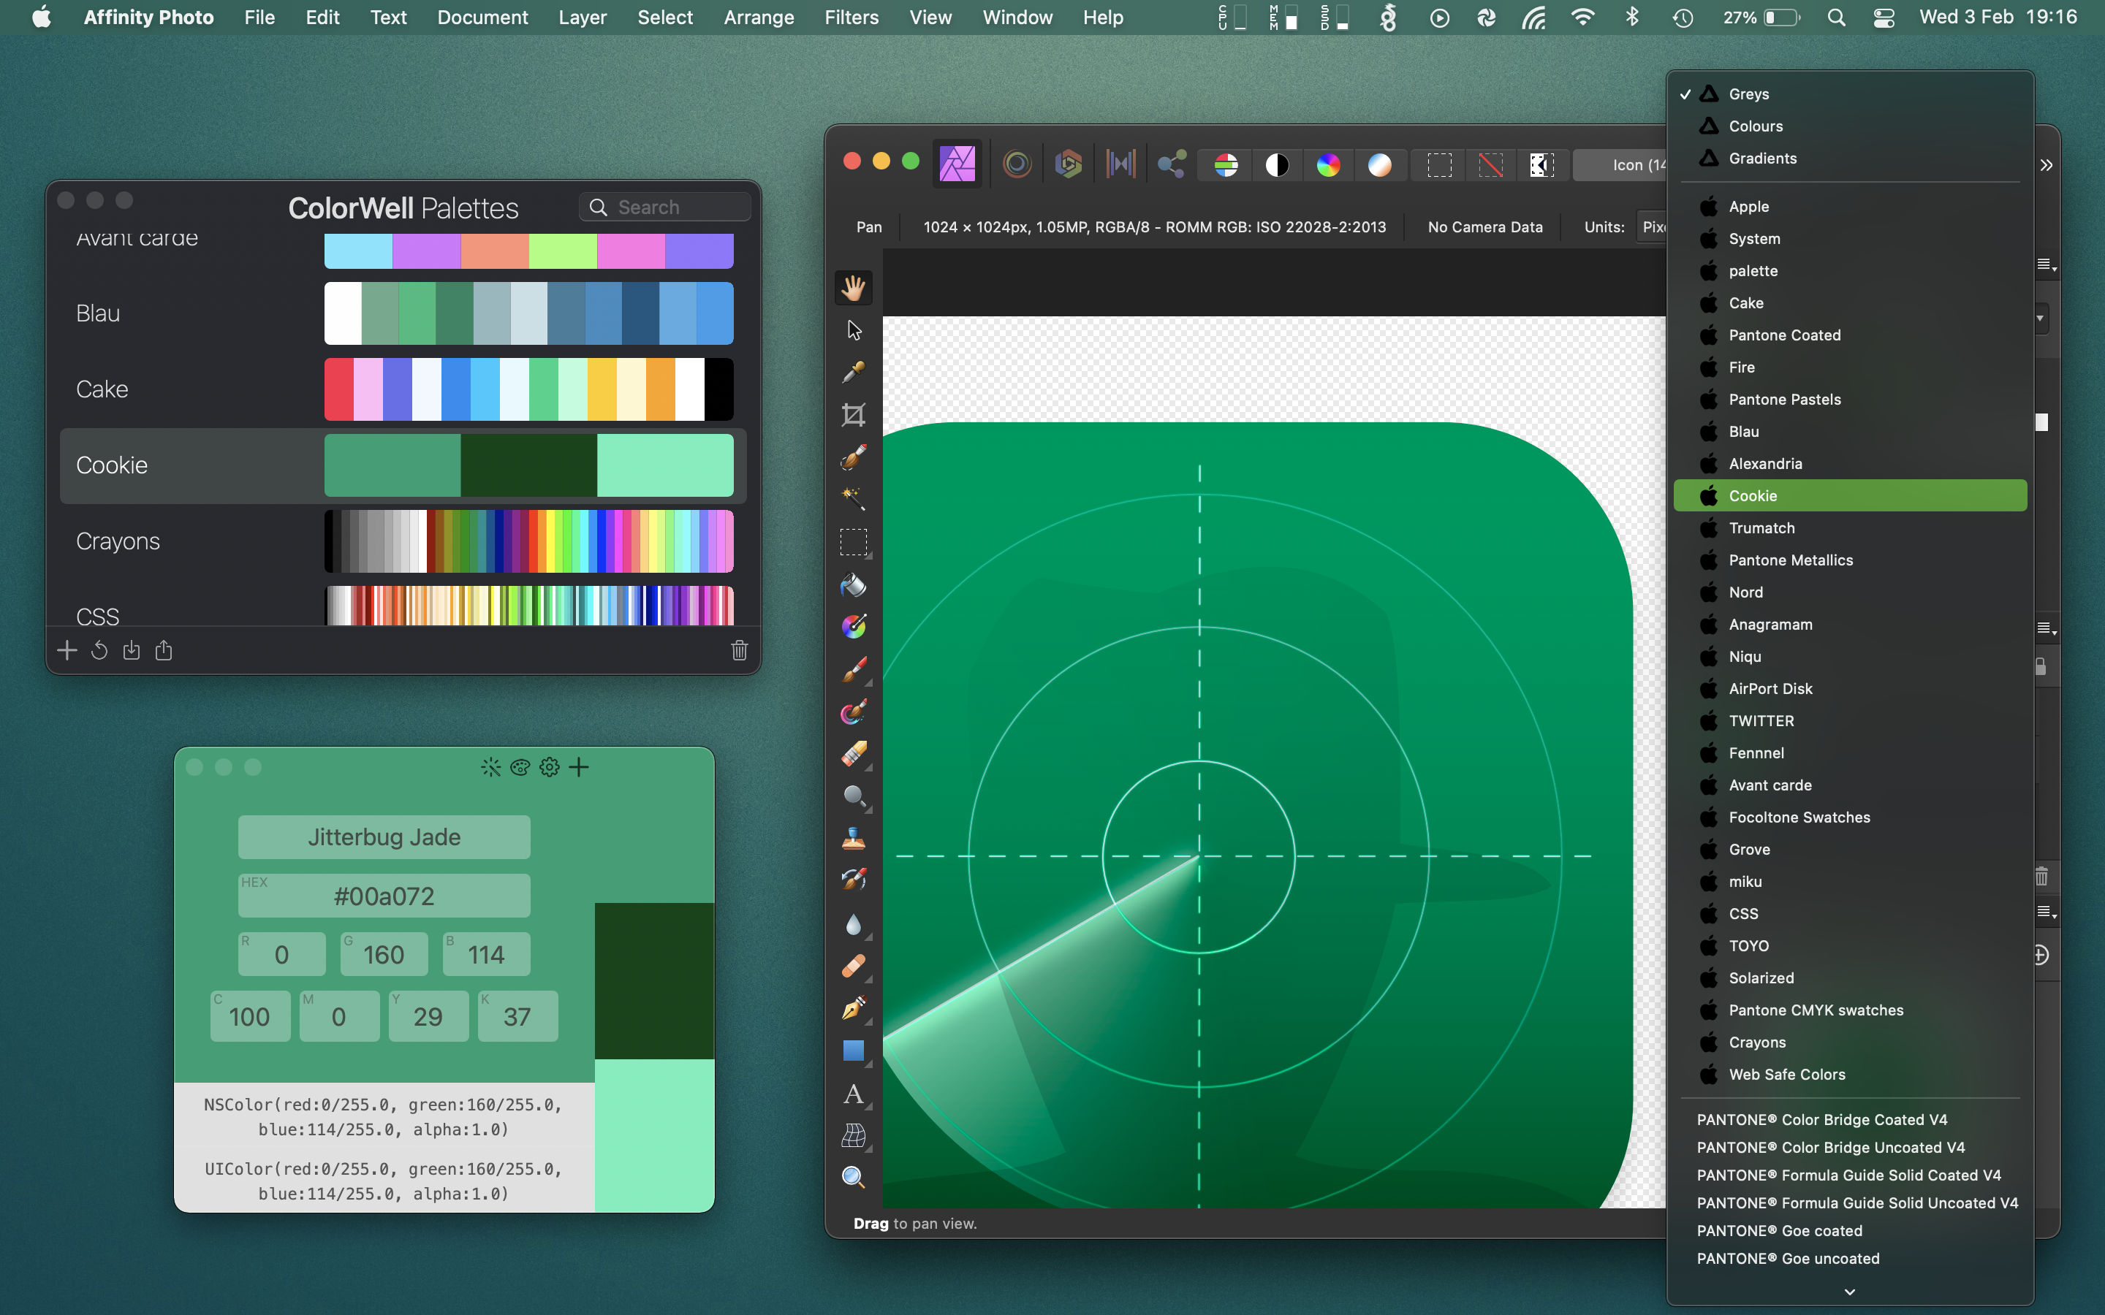Screen dimensions: 2105x1315
Task: Click the trash icon in ColorWell Palettes
Action: tap(740, 650)
